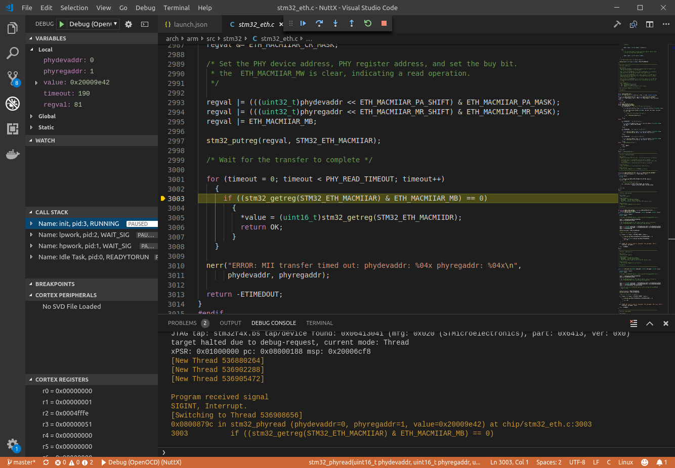Screen dimensions: 675x468
Task: Click the Step Out debug icon
Action: point(351,23)
